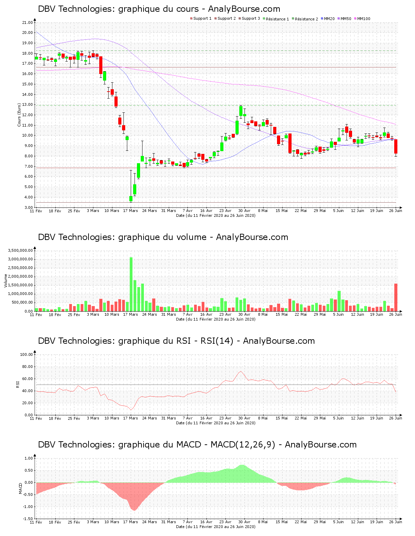This screenshot has height=536, width=415.
Task: Click the Support 1 legend color square
Action: (191, 19)
